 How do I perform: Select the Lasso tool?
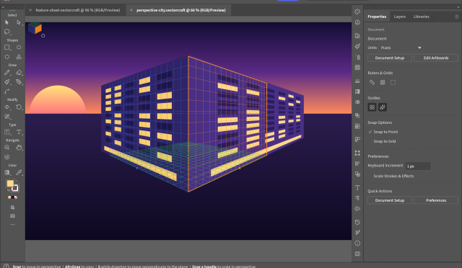[7, 32]
